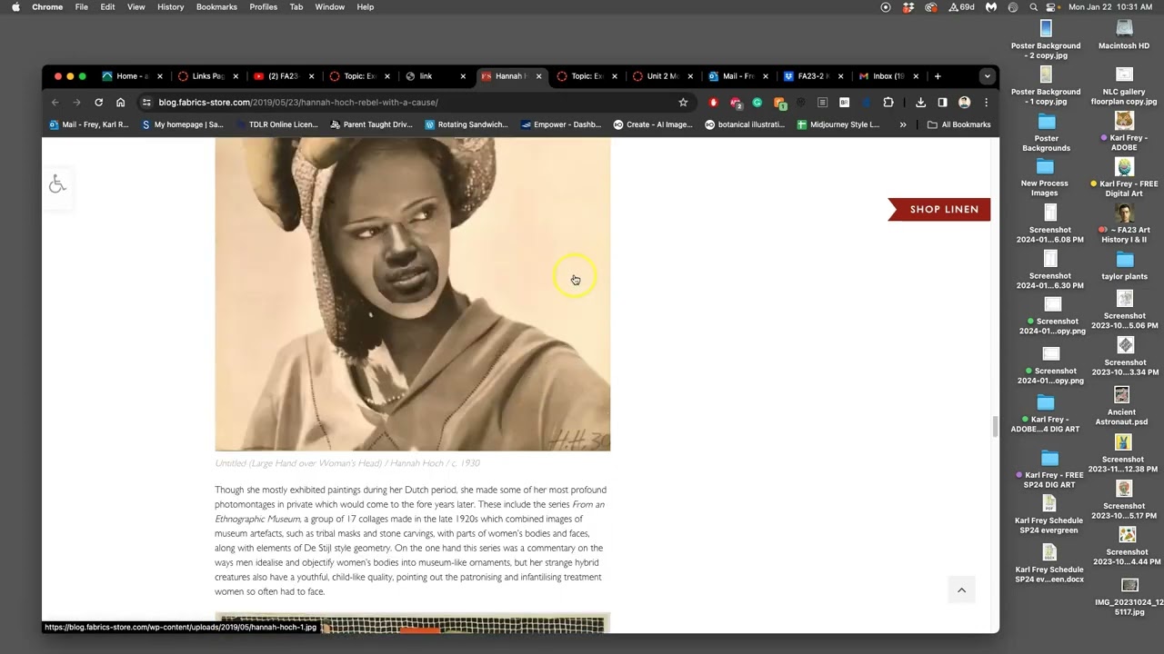Click the caption 'Untitled (Large Hand over Woman's Head)'
The height and width of the screenshot is (654, 1164).
pos(346,463)
